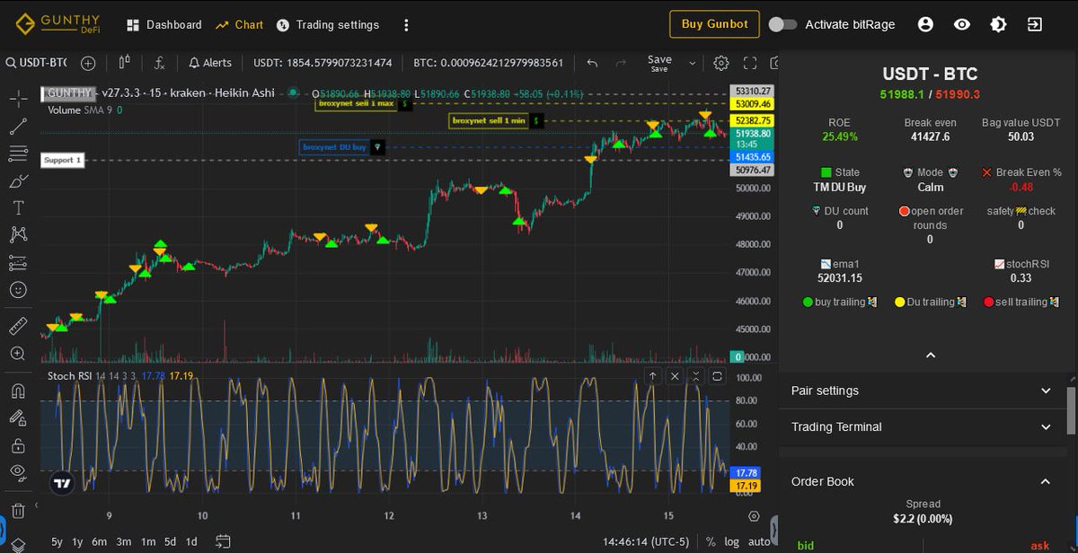The height and width of the screenshot is (553, 1078).
Task: Open the indicators list via fx icon
Action: coord(160,63)
